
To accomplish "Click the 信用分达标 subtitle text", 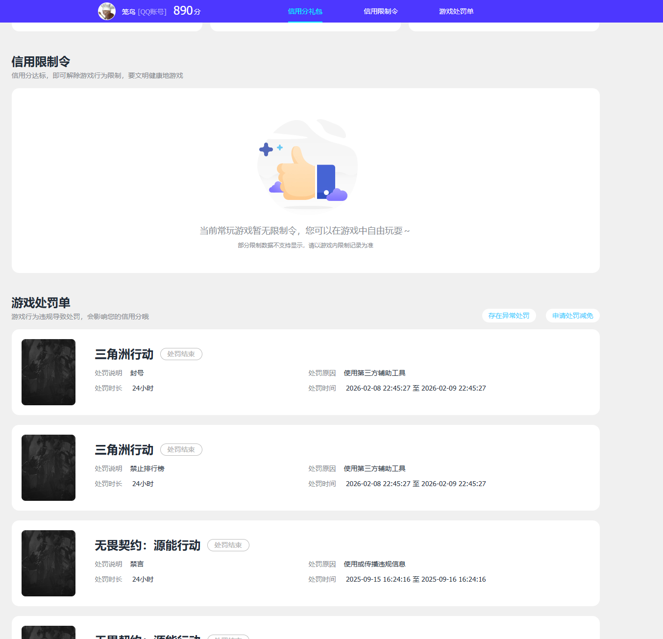I will (x=97, y=75).
